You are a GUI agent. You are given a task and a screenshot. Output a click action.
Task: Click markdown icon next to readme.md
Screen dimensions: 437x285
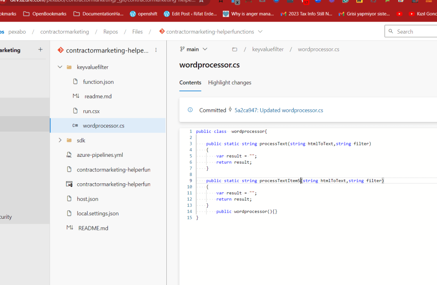pos(76,96)
